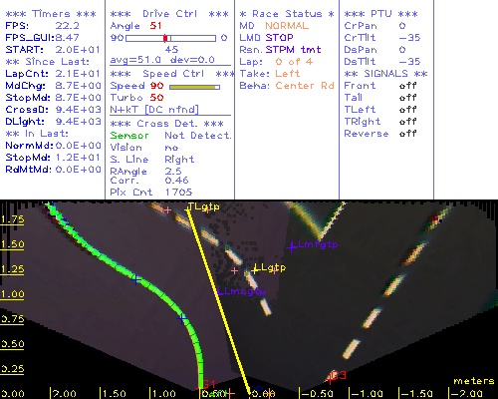The width and height of the screenshot is (498, 399).
Task: Toggle the Front signal off indicator
Action: 407,86
